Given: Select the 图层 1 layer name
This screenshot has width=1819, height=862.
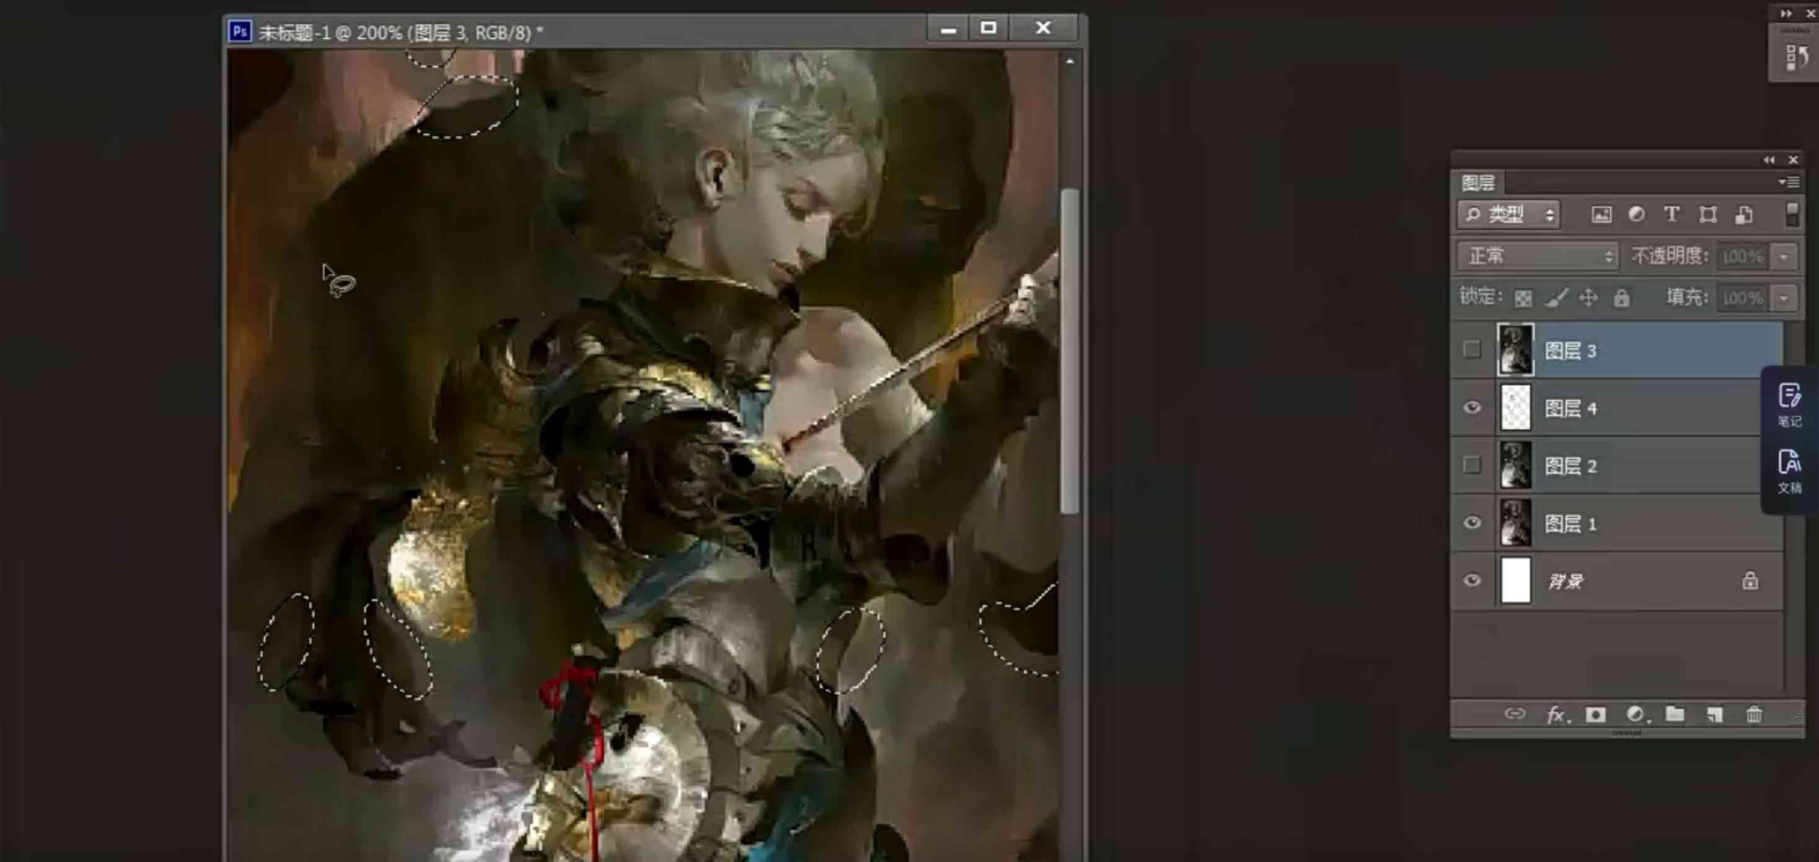Looking at the screenshot, I should (1570, 524).
